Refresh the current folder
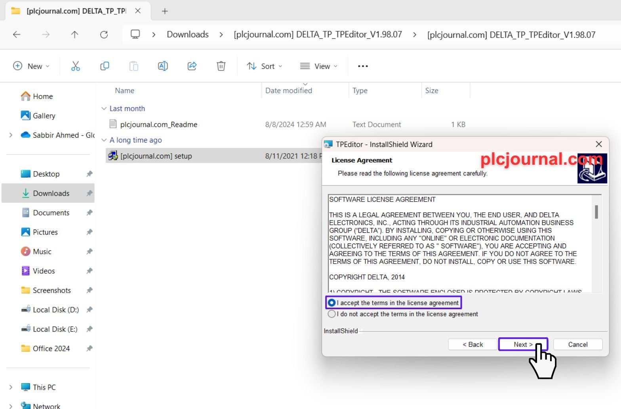Image resolution: width=621 pixels, height=409 pixels. pyautogui.click(x=104, y=35)
